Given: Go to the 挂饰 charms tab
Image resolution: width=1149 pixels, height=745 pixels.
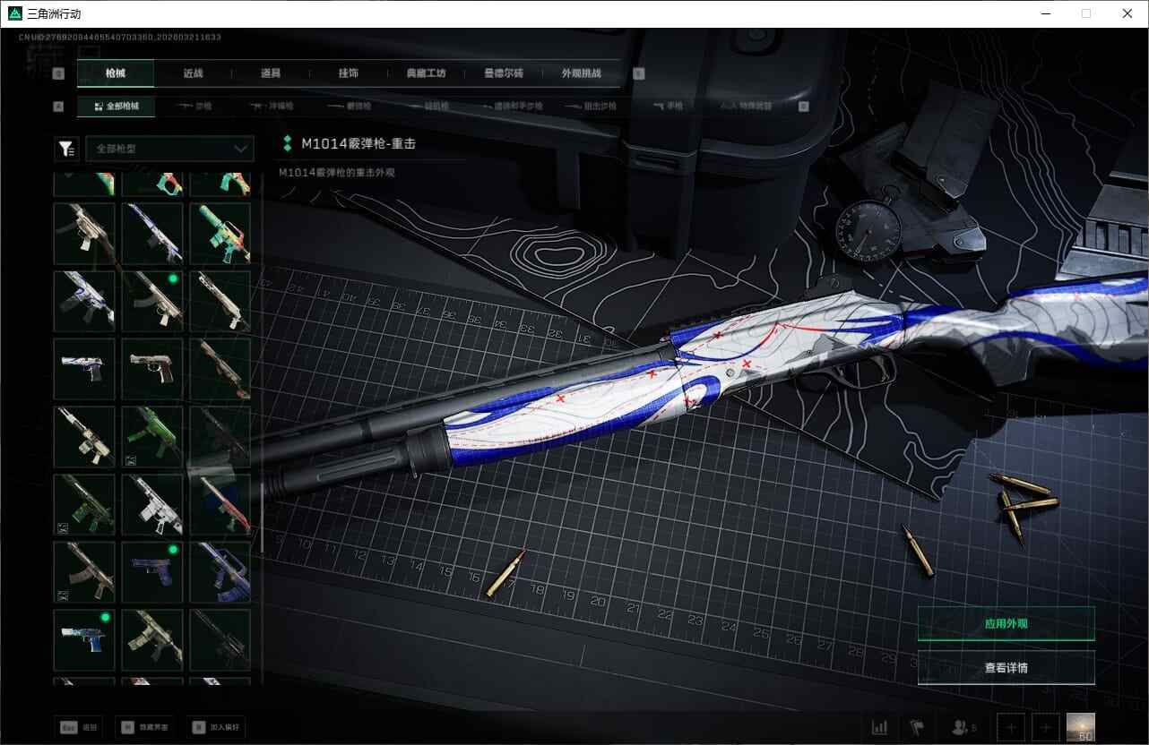Looking at the screenshot, I should coord(349,73).
